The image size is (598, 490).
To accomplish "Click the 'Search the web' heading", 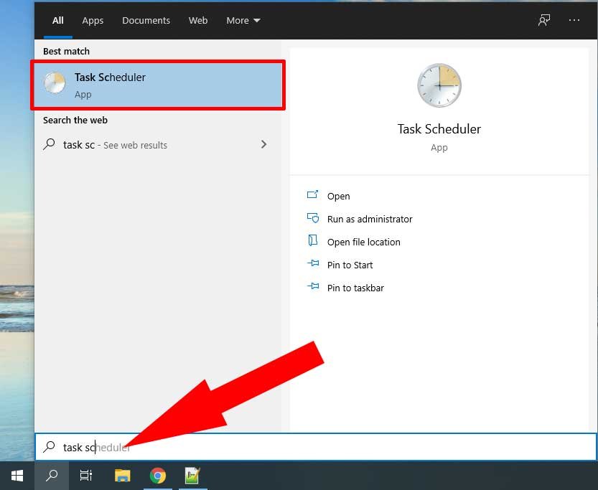I will point(75,120).
